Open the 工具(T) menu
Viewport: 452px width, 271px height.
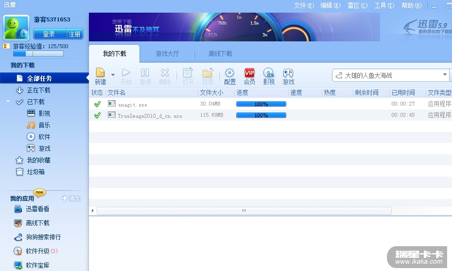pyautogui.click(x=384, y=5)
